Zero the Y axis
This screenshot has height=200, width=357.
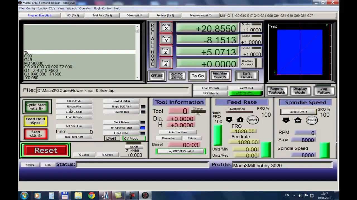coord(166,39)
